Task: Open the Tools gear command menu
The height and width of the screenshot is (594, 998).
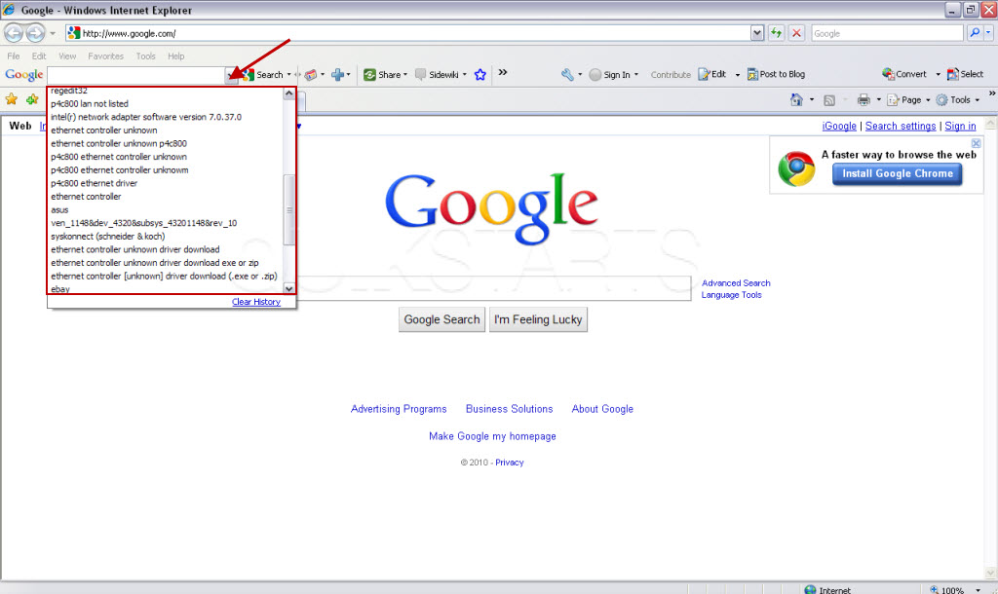Action: [x=957, y=100]
